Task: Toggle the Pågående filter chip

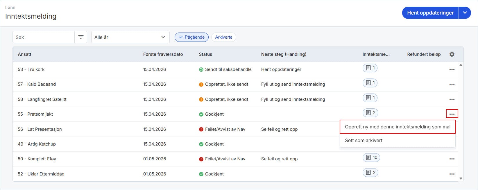Action: pyautogui.click(x=191, y=37)
